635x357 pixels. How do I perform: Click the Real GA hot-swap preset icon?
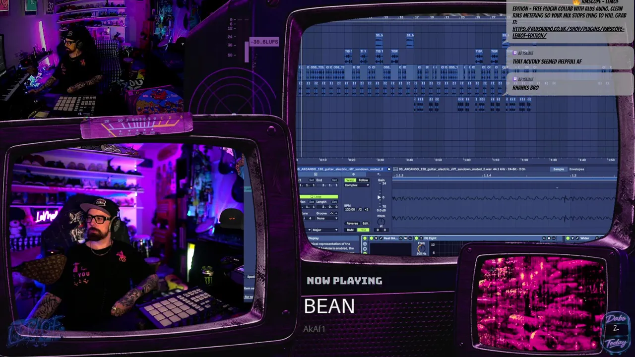click(x=401, y=238)
